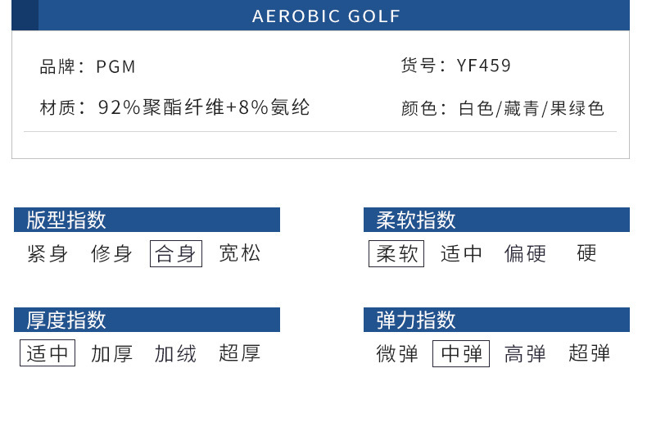Click boxed 适中 under 厚度指数

tap(48, 354)
